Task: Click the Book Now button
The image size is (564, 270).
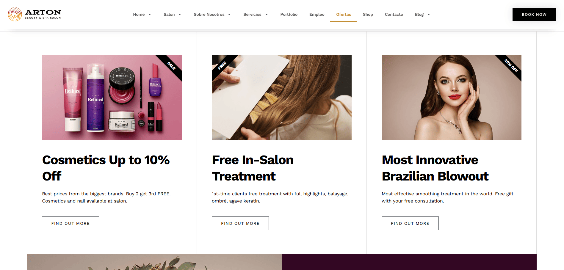Action: 534,14
